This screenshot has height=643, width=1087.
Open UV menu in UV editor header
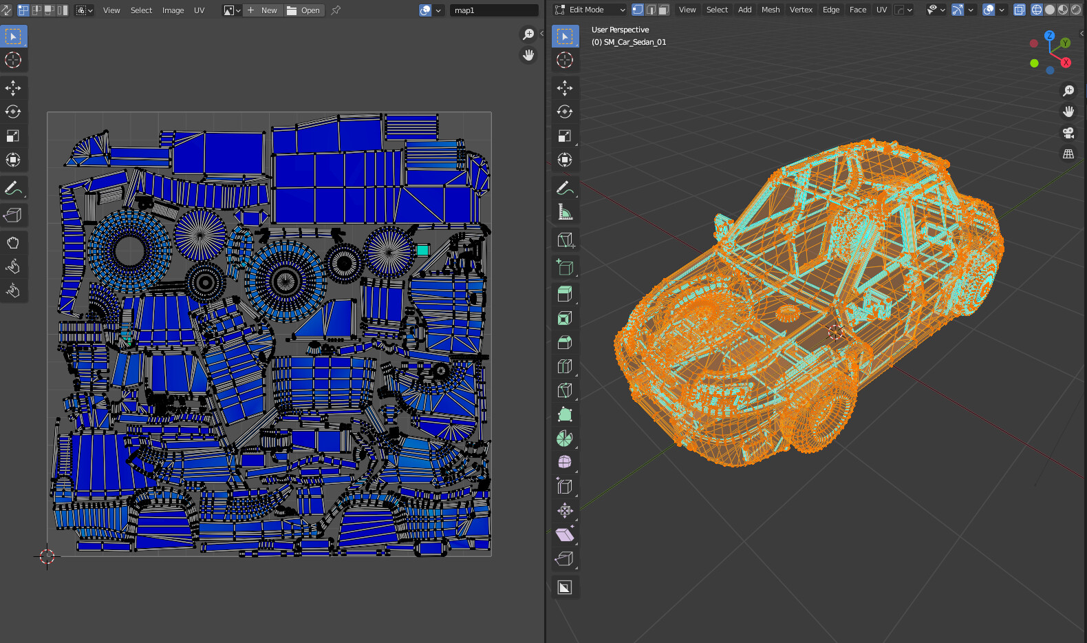(x=200, y=10)
